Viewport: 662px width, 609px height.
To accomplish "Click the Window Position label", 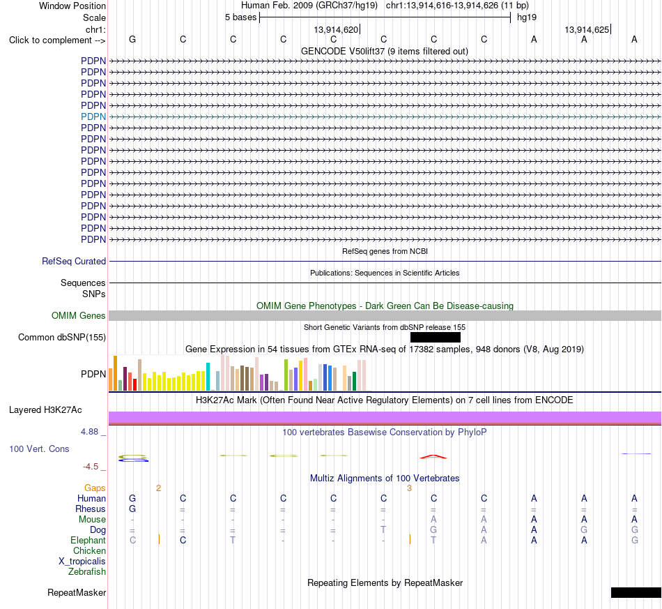I will tap(72, 6).
